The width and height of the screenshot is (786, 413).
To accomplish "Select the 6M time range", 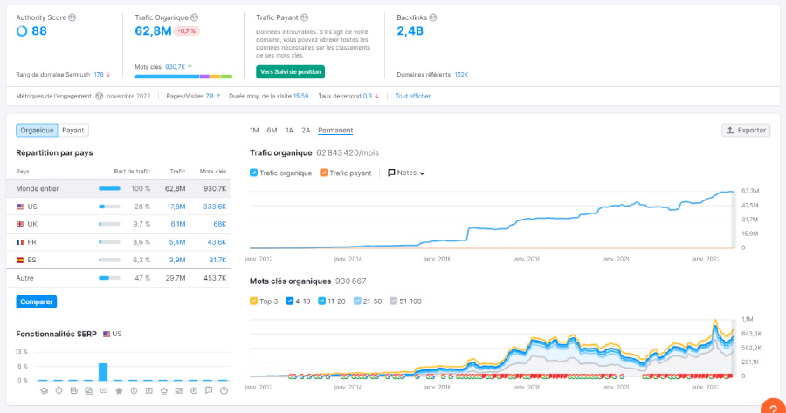I will point(272,131).
